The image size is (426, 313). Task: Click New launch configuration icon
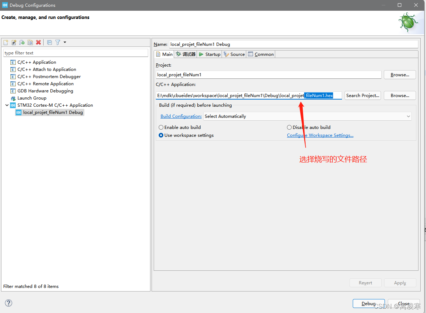pos(6,43)
